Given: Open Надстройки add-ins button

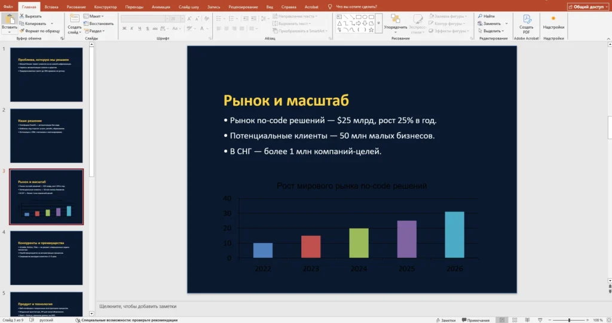Looking at the screenshot, I should click(553, 23).
